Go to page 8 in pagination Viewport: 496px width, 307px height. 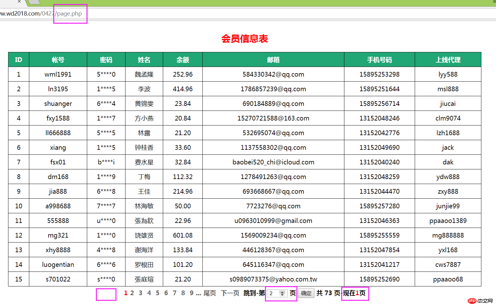coord(183,293)
